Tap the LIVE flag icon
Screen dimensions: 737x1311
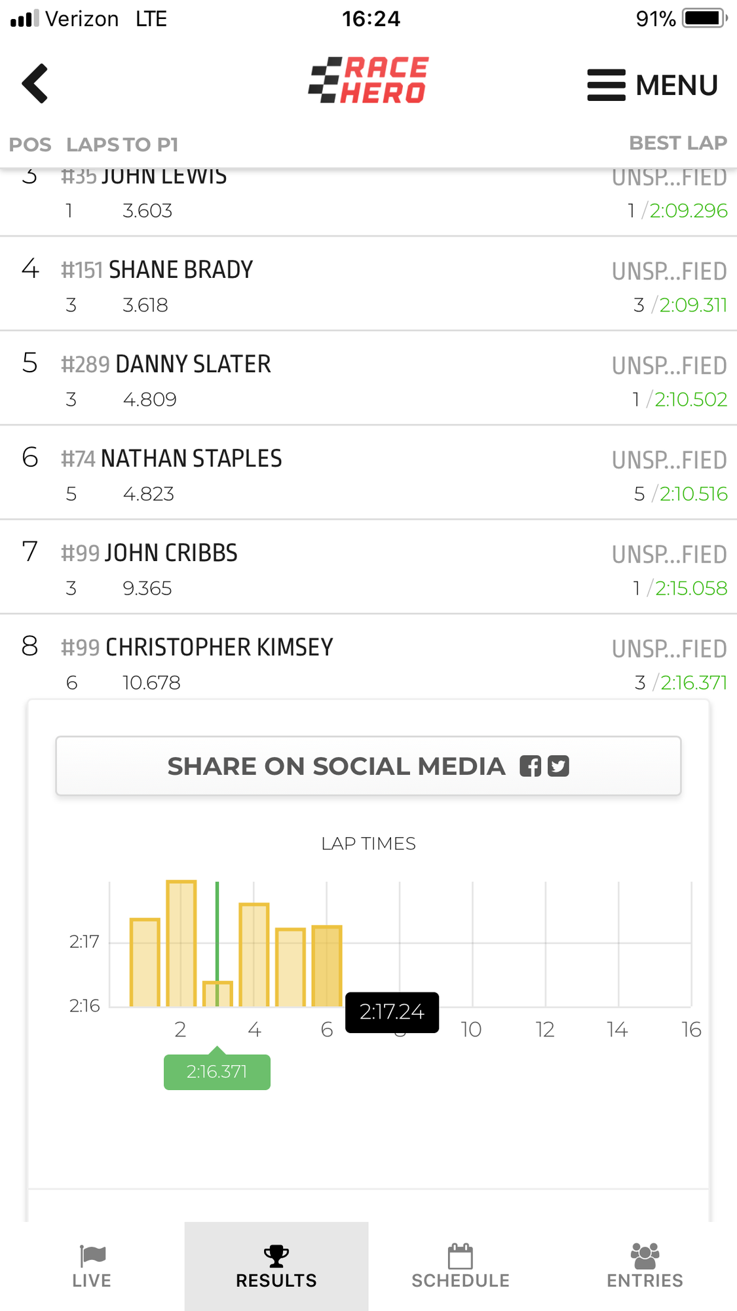(92, 1255)
